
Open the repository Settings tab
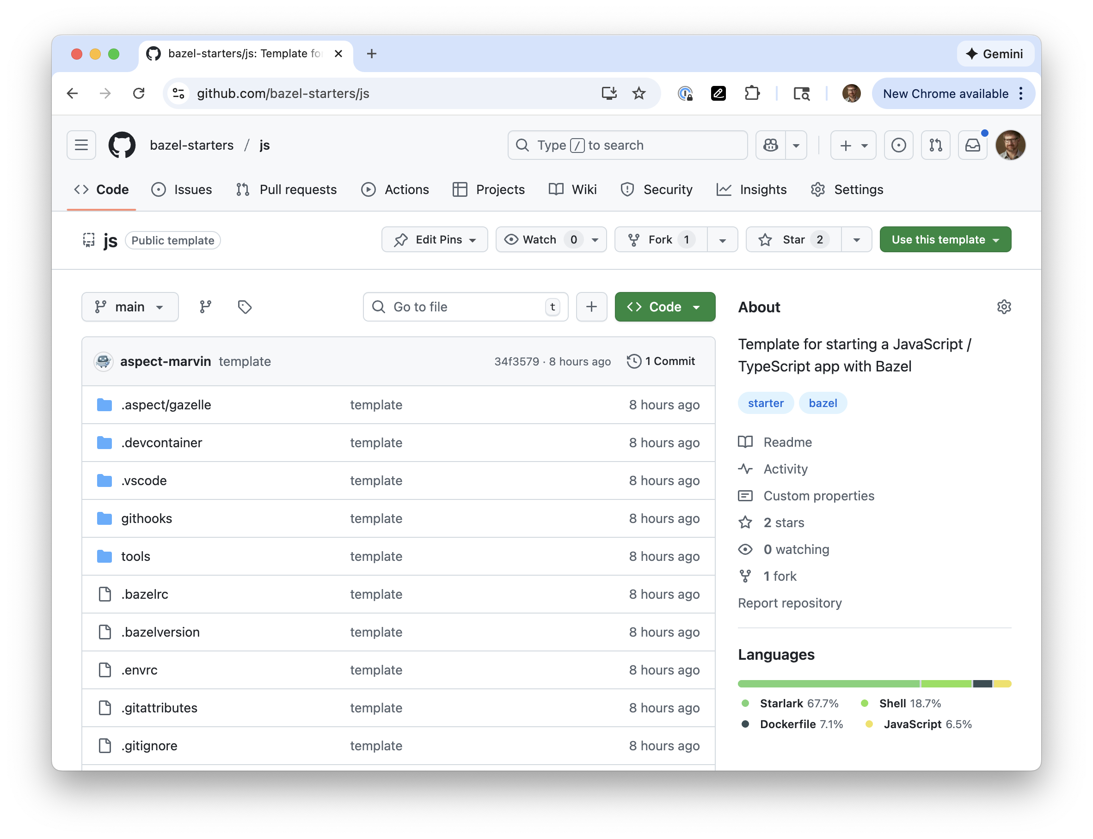[847, 190]
